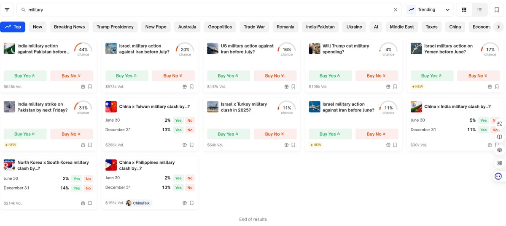Click gift icon on Israel-Iran July market
This screenshot has height=226, width=506.
185,87
